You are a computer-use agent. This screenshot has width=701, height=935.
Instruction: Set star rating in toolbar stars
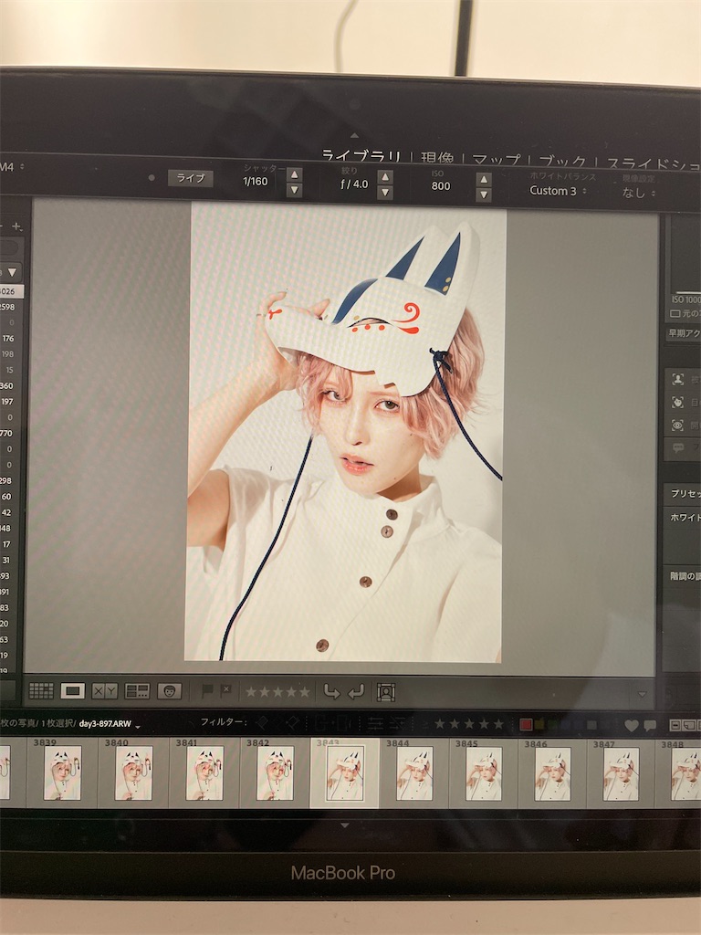tap(277, 692)
